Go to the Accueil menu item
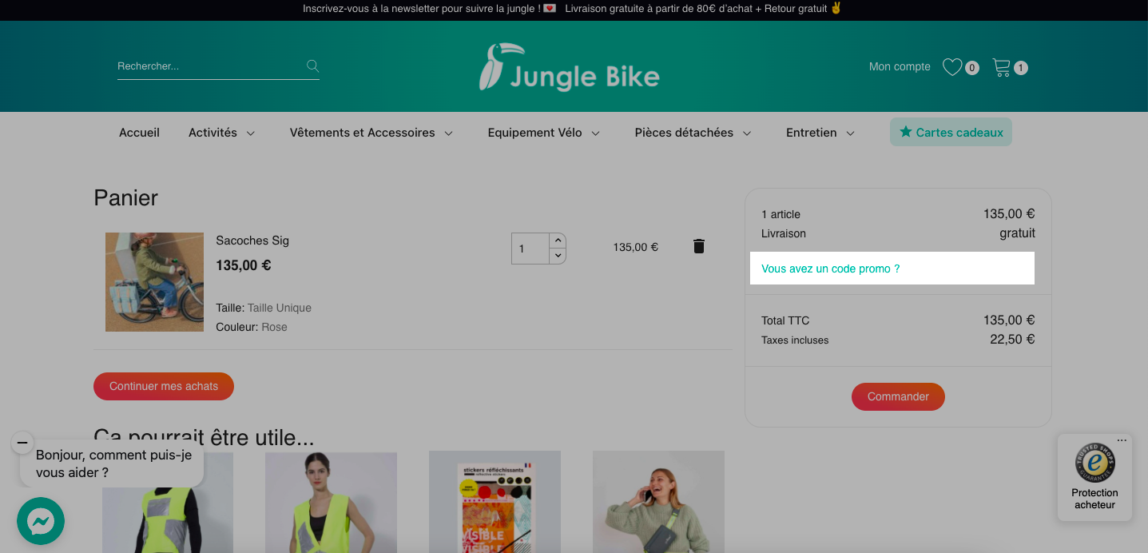Viewport: 1148px width, 553px height. 139,133
